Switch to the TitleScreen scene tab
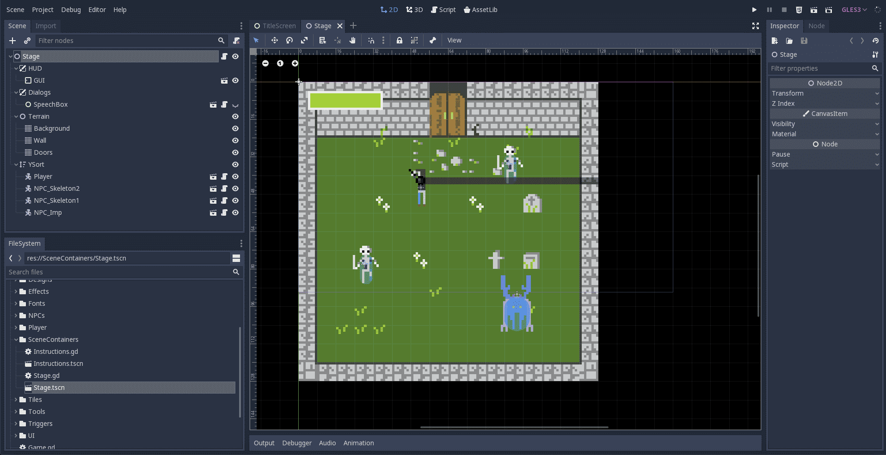The height and width of the screenshot is (455, 886). click(x=276, y=26)
